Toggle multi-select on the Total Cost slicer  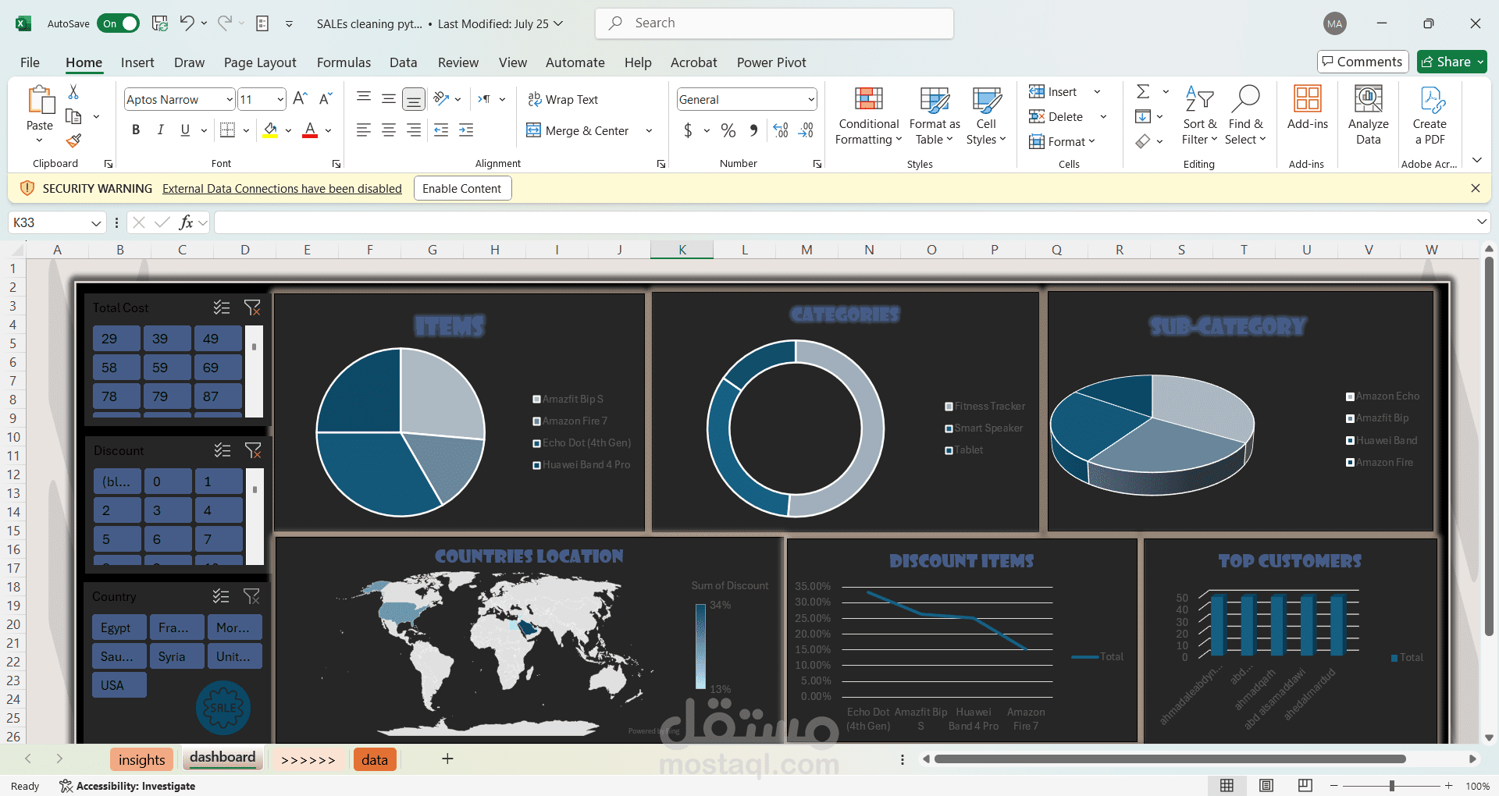(222, 307)
